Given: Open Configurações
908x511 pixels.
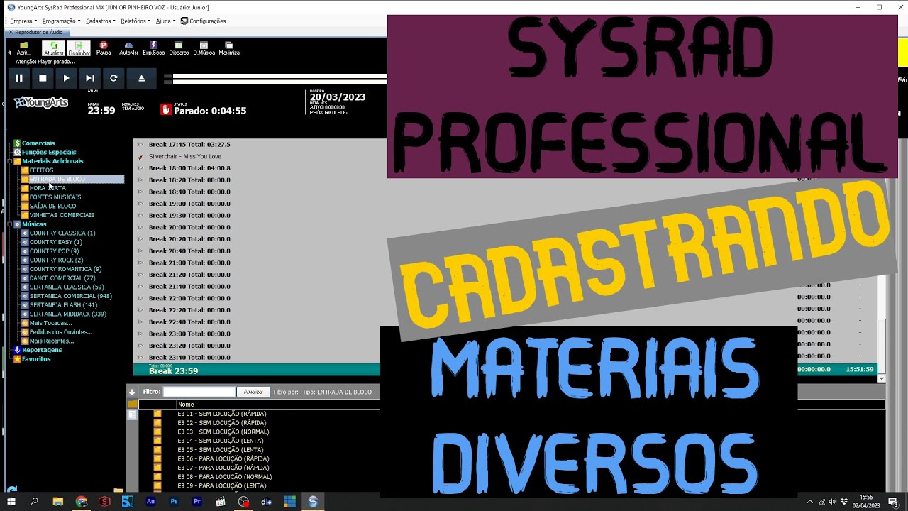Looking at the screenshot, I should click(x=203, y=21).
